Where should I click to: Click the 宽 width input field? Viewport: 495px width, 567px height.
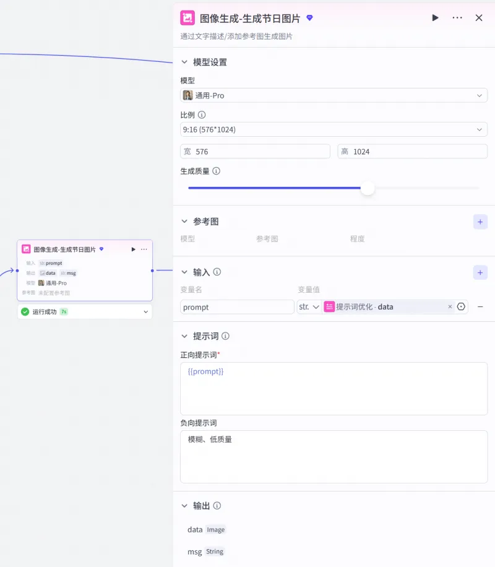click(260, 152)
